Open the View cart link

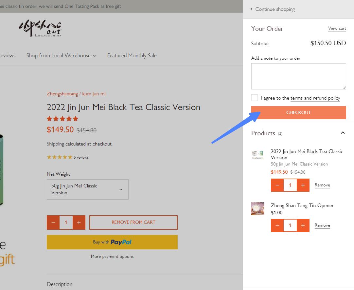tap(337, 29)
